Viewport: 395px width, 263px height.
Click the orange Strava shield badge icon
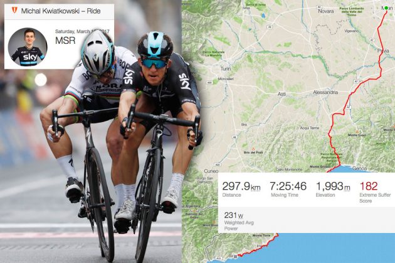15,10
